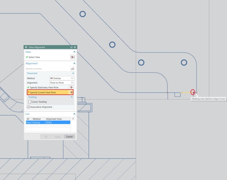The width and height of the screenshot is (227, 180).
Task: Collapse the View section
Action: coord(74,52)
